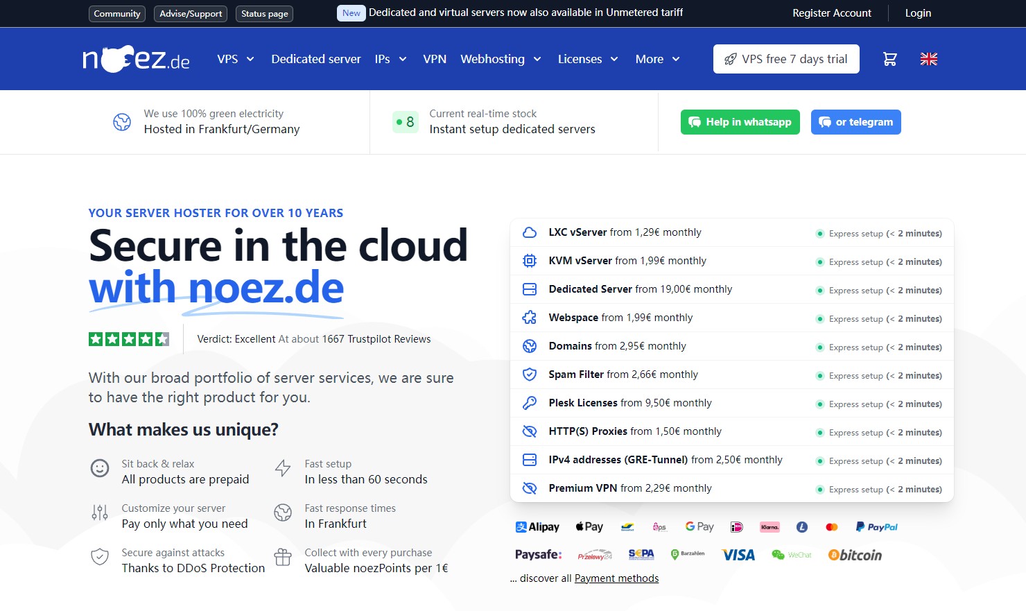Viewport: 1026px width, 611px height.
Task: Click the Apple Pay logo
Action: [x=589, y=527]
